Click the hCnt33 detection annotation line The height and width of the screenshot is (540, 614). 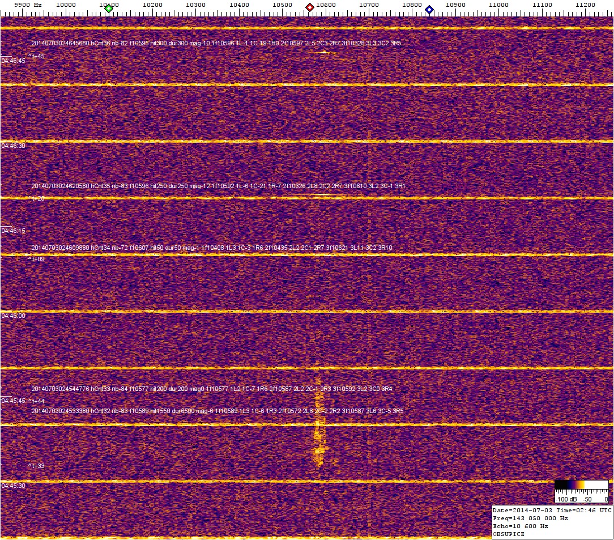tap(212, 389)
